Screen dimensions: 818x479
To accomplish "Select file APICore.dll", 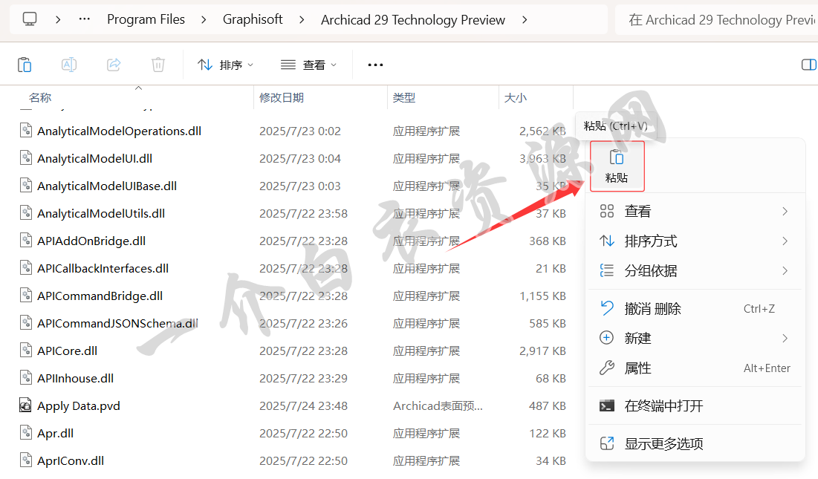I will pyautogui.click(x=67, y=351).
